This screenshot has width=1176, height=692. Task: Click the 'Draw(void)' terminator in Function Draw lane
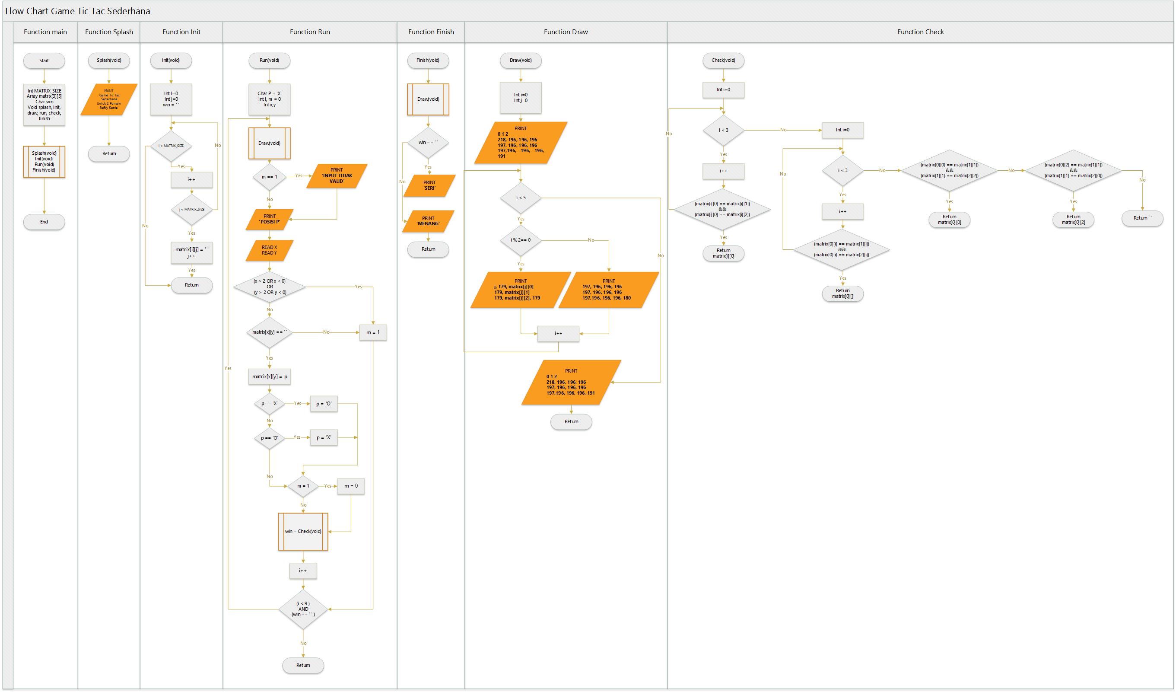pyautogui.click(x=521, y=60)
